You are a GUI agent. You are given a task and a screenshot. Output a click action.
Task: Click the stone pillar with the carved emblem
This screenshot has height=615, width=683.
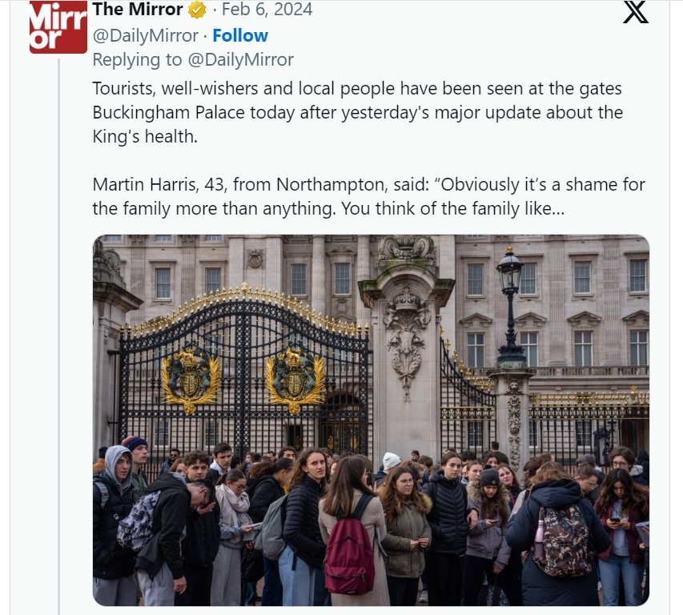point(407,348)
